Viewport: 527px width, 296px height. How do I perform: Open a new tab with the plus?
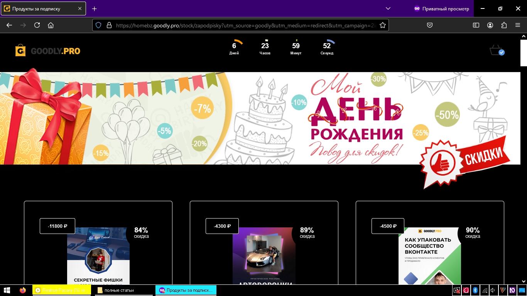pos(95,8)
